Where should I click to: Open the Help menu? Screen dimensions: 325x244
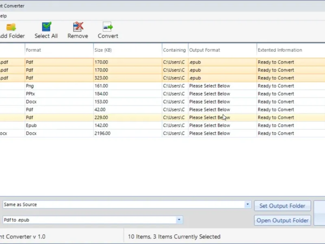click(x=3, y=16)
